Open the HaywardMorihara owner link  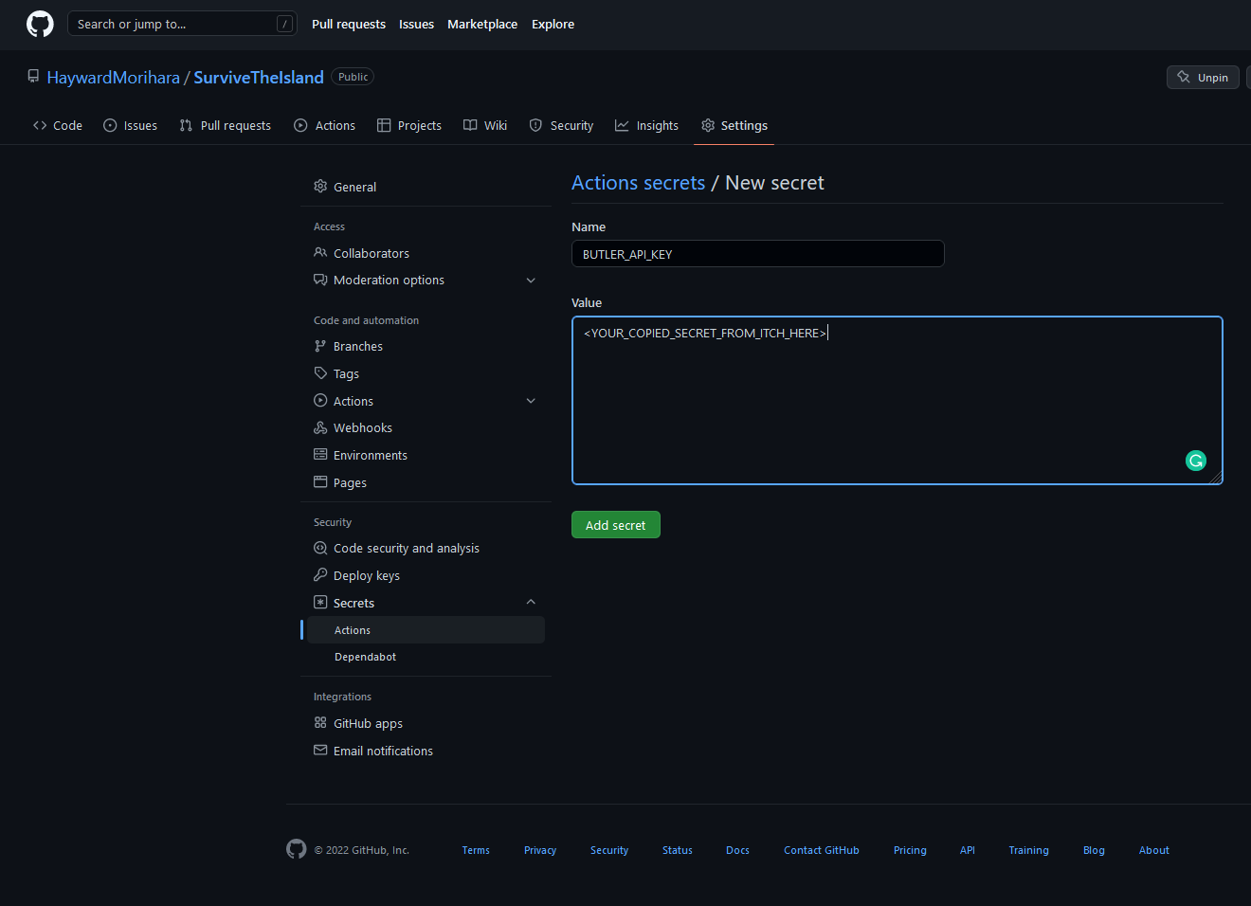pos(114,77)
